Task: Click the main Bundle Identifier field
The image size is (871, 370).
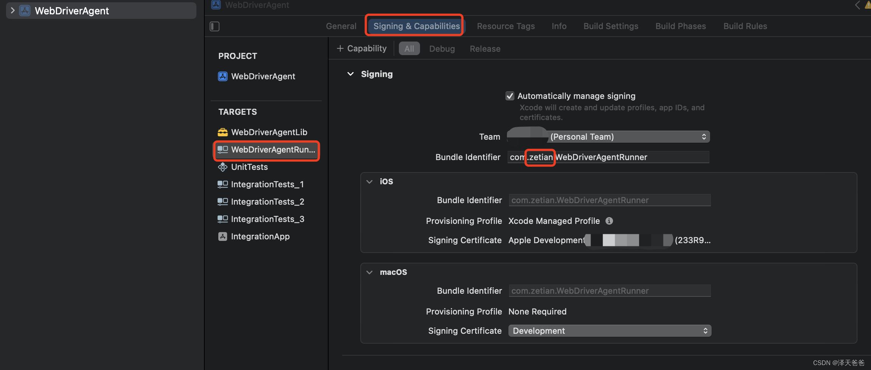Action: tap(608, 157)
